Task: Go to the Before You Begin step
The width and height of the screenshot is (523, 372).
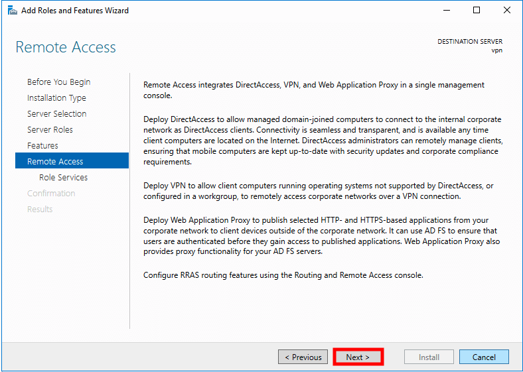Action: 58,82
